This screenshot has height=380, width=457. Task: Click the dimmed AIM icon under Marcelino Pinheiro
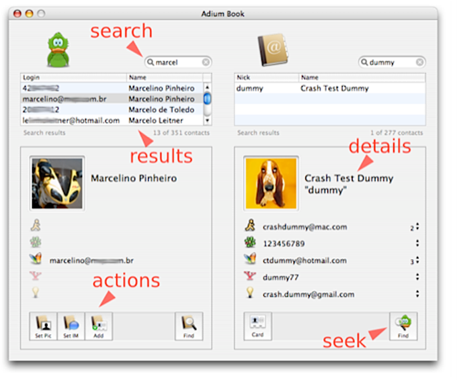[36, 226]
